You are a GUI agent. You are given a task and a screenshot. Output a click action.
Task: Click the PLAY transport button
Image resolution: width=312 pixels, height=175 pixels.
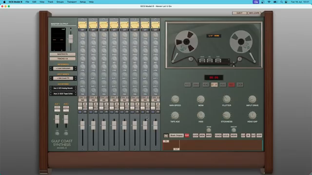click(223, 85)
